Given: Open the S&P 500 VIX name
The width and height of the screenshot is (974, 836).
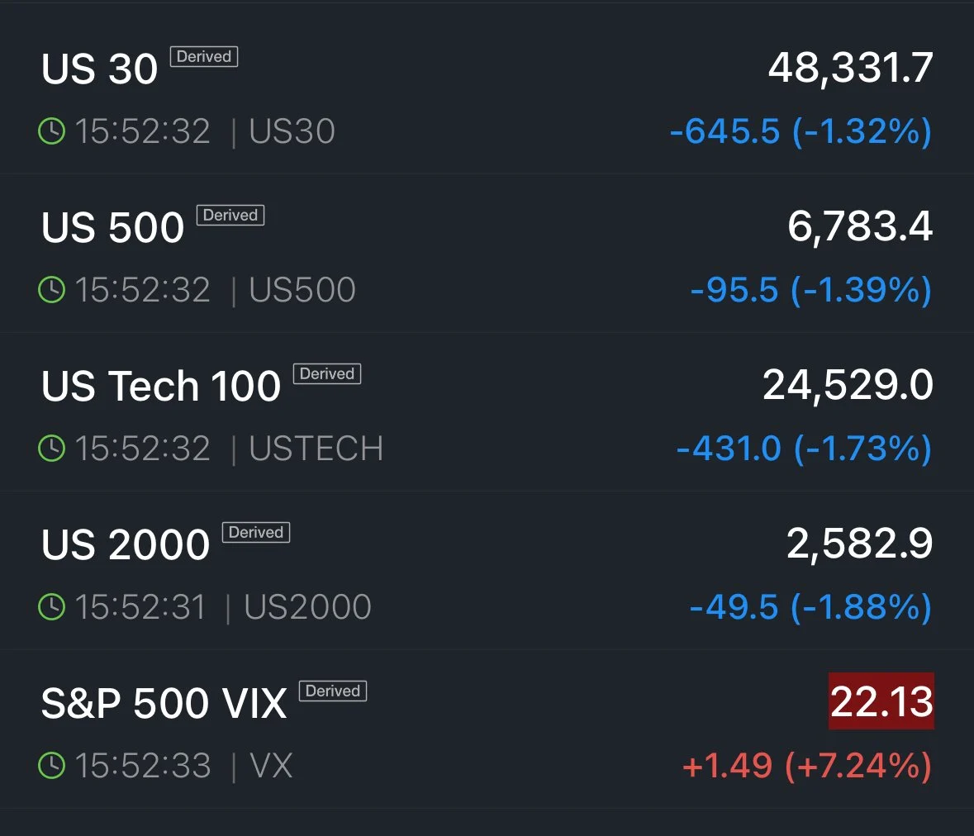Looking at the screenshot, I should click(x=164, y=703).
